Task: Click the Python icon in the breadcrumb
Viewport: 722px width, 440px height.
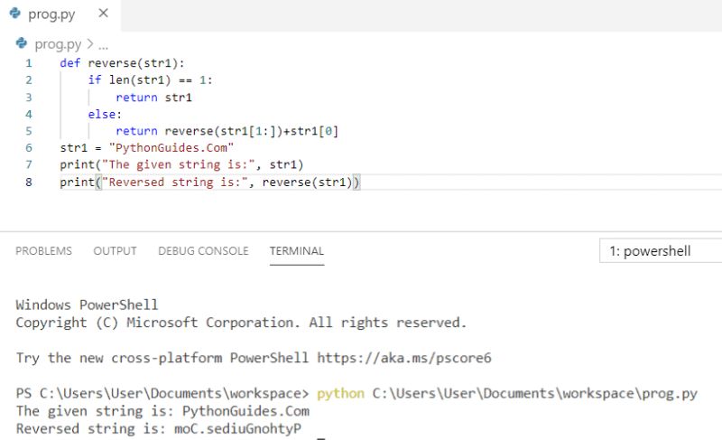Action: [21, 43]
